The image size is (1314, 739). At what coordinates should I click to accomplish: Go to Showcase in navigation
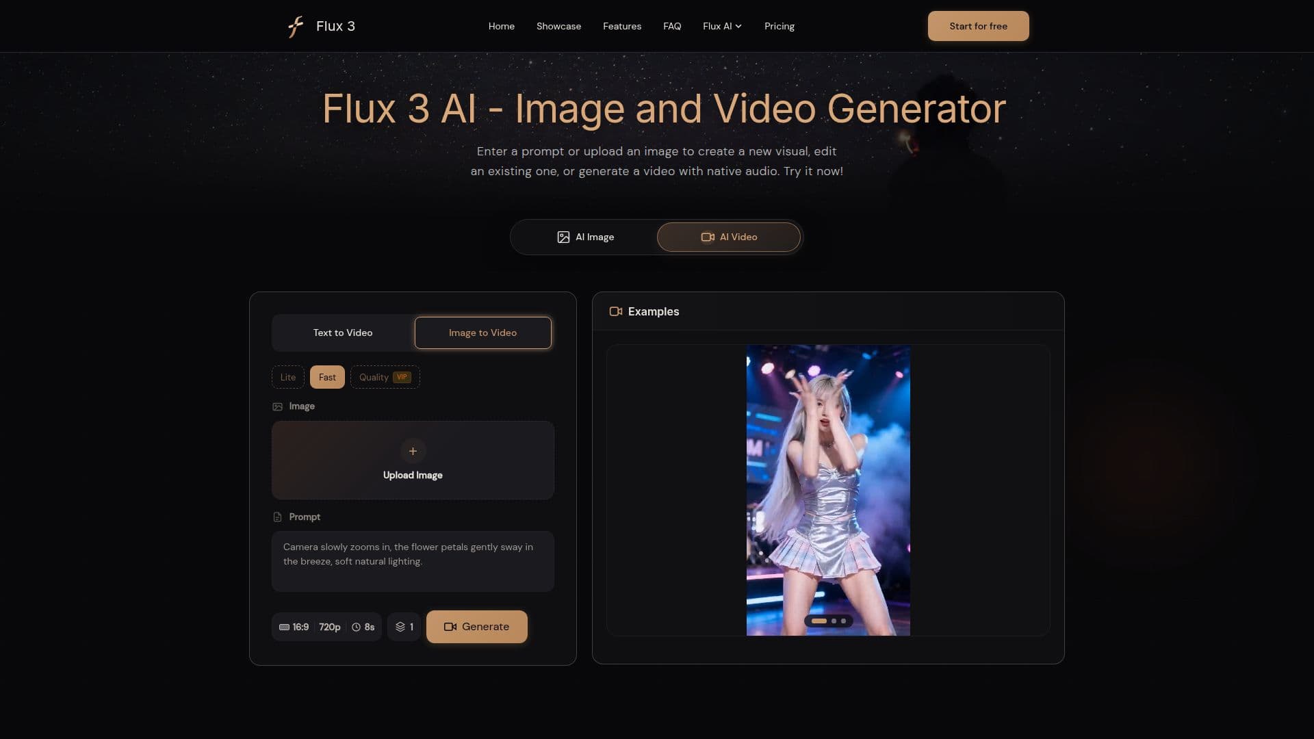coord(558,26)
